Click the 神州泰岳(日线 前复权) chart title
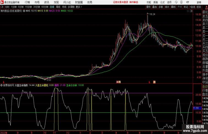Image resolution: width=208 pixels, height=134 pixels. 11,11
